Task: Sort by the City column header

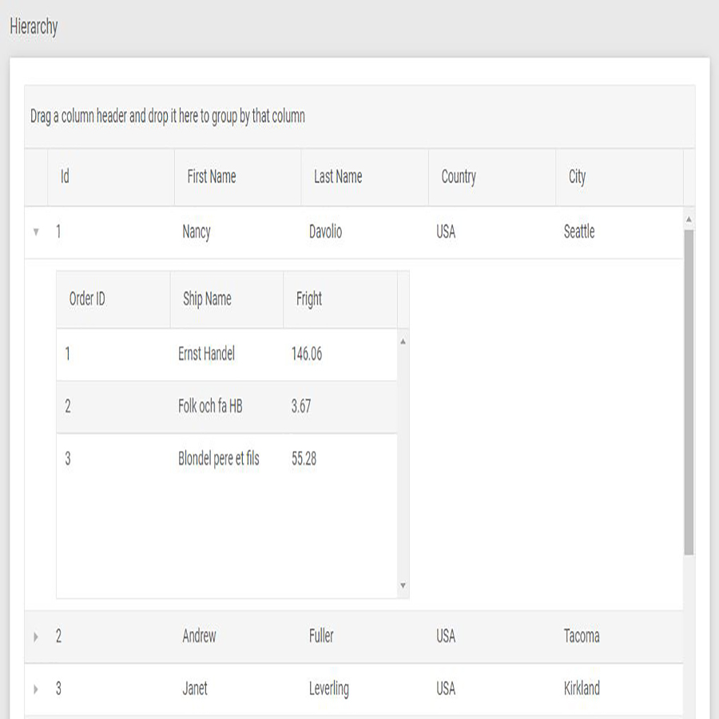Action: click(x=619, y=177)
